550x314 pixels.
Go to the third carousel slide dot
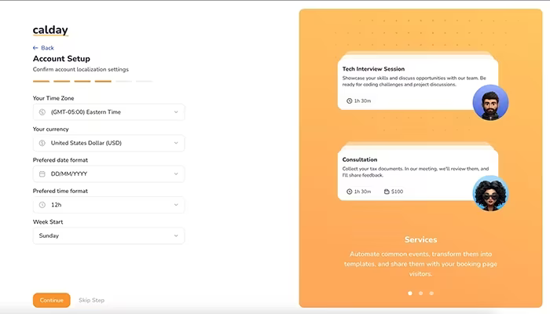pos(431,294)
